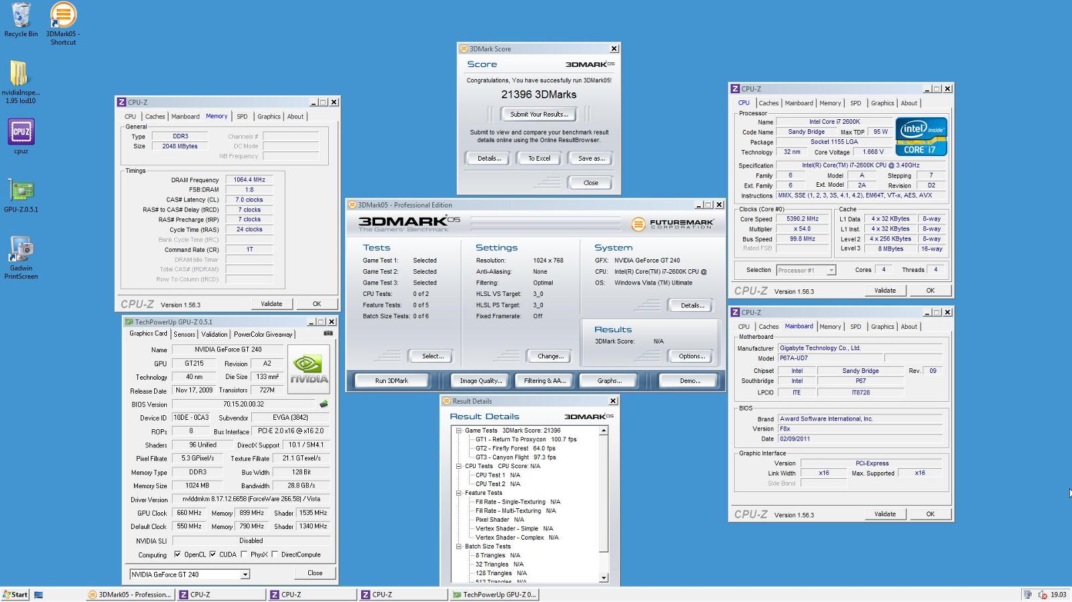Click the CPU-Z Memory window title icon
This screenshot has height=602, width=1072.
click(x=121, y=102)
